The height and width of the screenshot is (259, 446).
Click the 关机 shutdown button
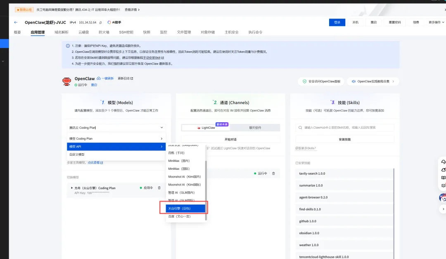[x=356, y=22]
